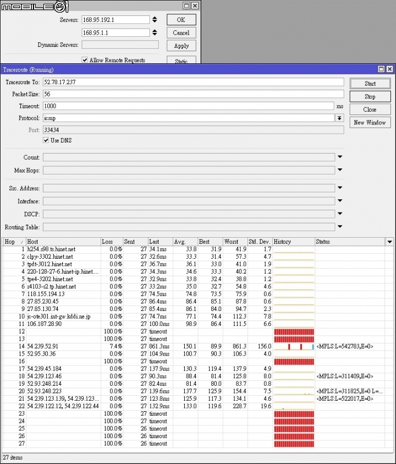This screenshot has width=396, height=464.
Task: Expand the Routing Table field
Action: [x=340, y=227]
